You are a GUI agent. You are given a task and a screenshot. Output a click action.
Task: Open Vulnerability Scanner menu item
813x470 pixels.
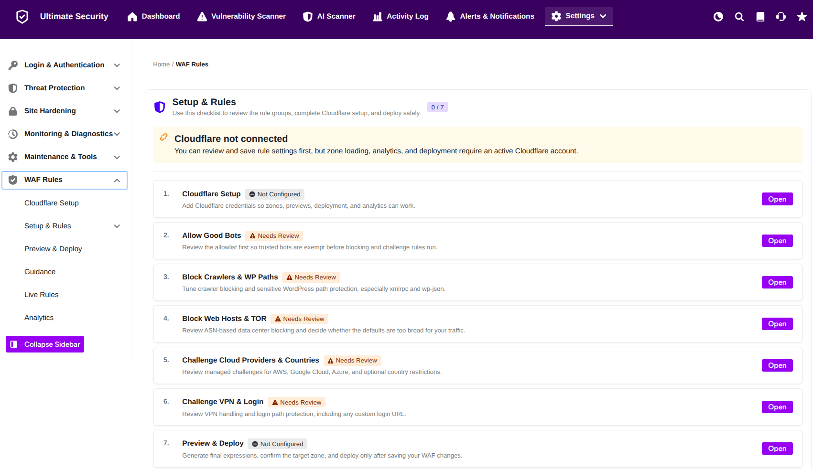tap(241, 17)
